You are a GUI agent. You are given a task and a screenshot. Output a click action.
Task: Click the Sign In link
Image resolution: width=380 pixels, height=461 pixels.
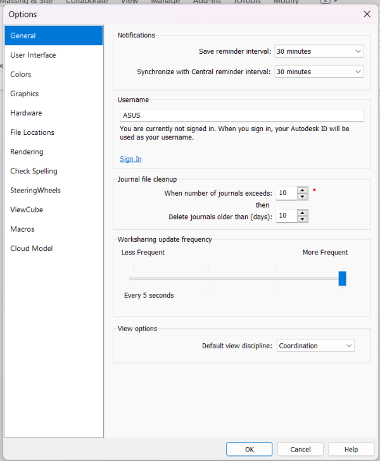[x=130, y=159]
